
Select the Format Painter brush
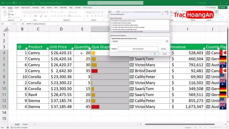point(9,18)
